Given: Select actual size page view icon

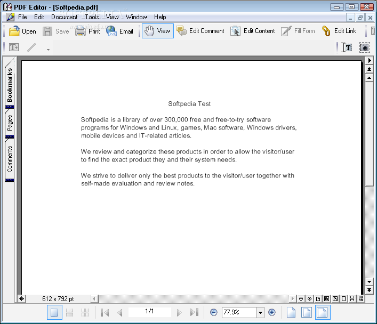Looking at the screenshot, I should click(x=291, y=312).
